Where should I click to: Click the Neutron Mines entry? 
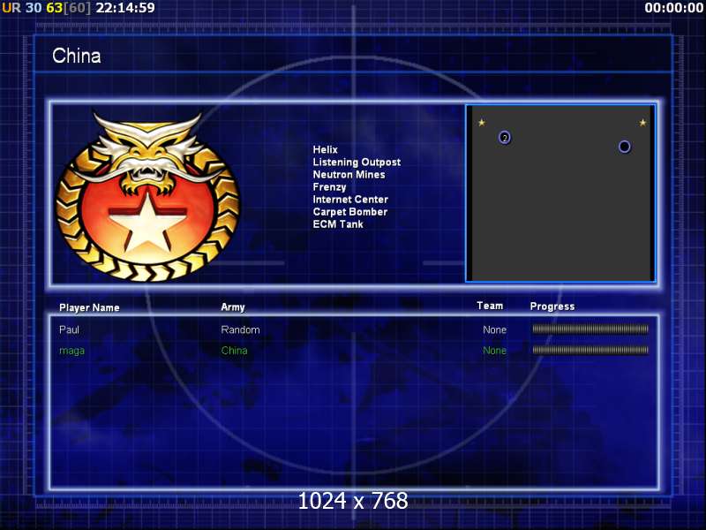pos(349,174)
